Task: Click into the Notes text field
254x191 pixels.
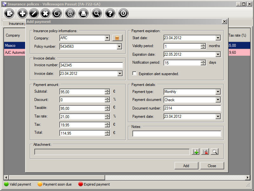Action: click(177, 134)
